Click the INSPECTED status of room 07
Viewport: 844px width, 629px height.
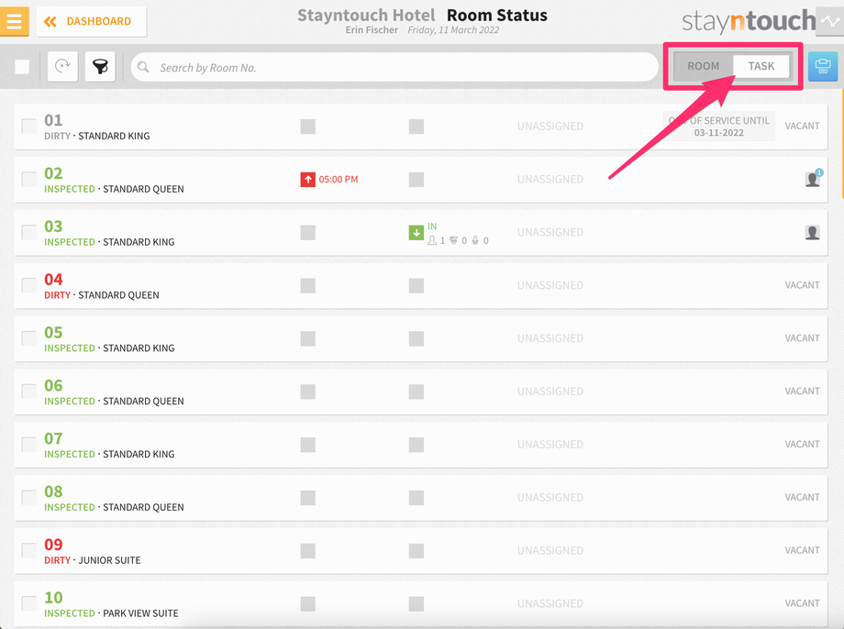pyautogui.click(x=70, y=454)
